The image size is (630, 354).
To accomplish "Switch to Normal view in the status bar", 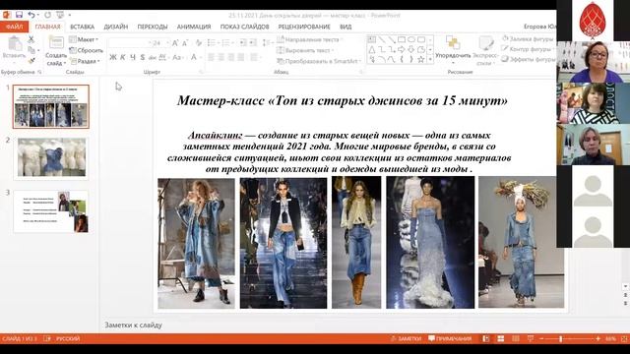I will [x=485, y=338].
